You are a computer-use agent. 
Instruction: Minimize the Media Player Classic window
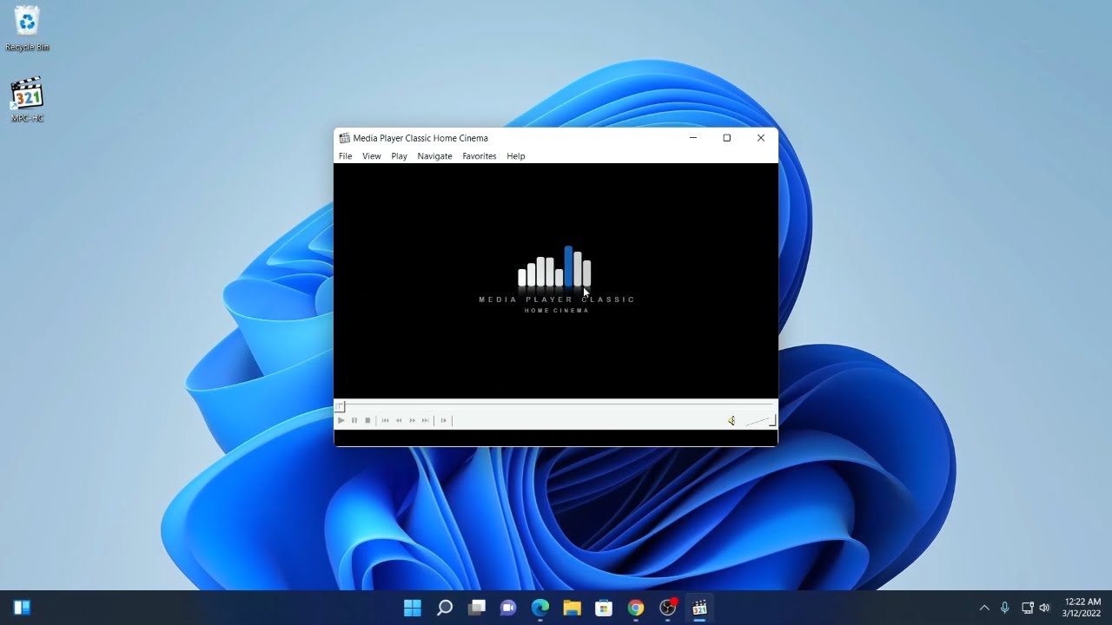pos(693,138)
